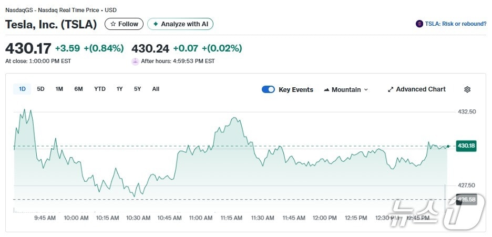
Task: Open the Advanced Chart view
Action: point(421,89)
